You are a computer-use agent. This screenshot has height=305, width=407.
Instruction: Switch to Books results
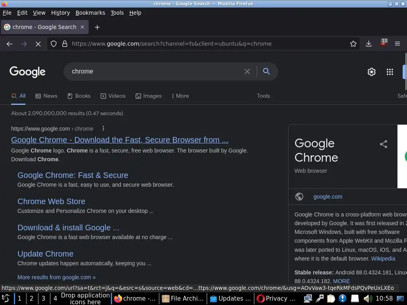[x=79, y=96]
